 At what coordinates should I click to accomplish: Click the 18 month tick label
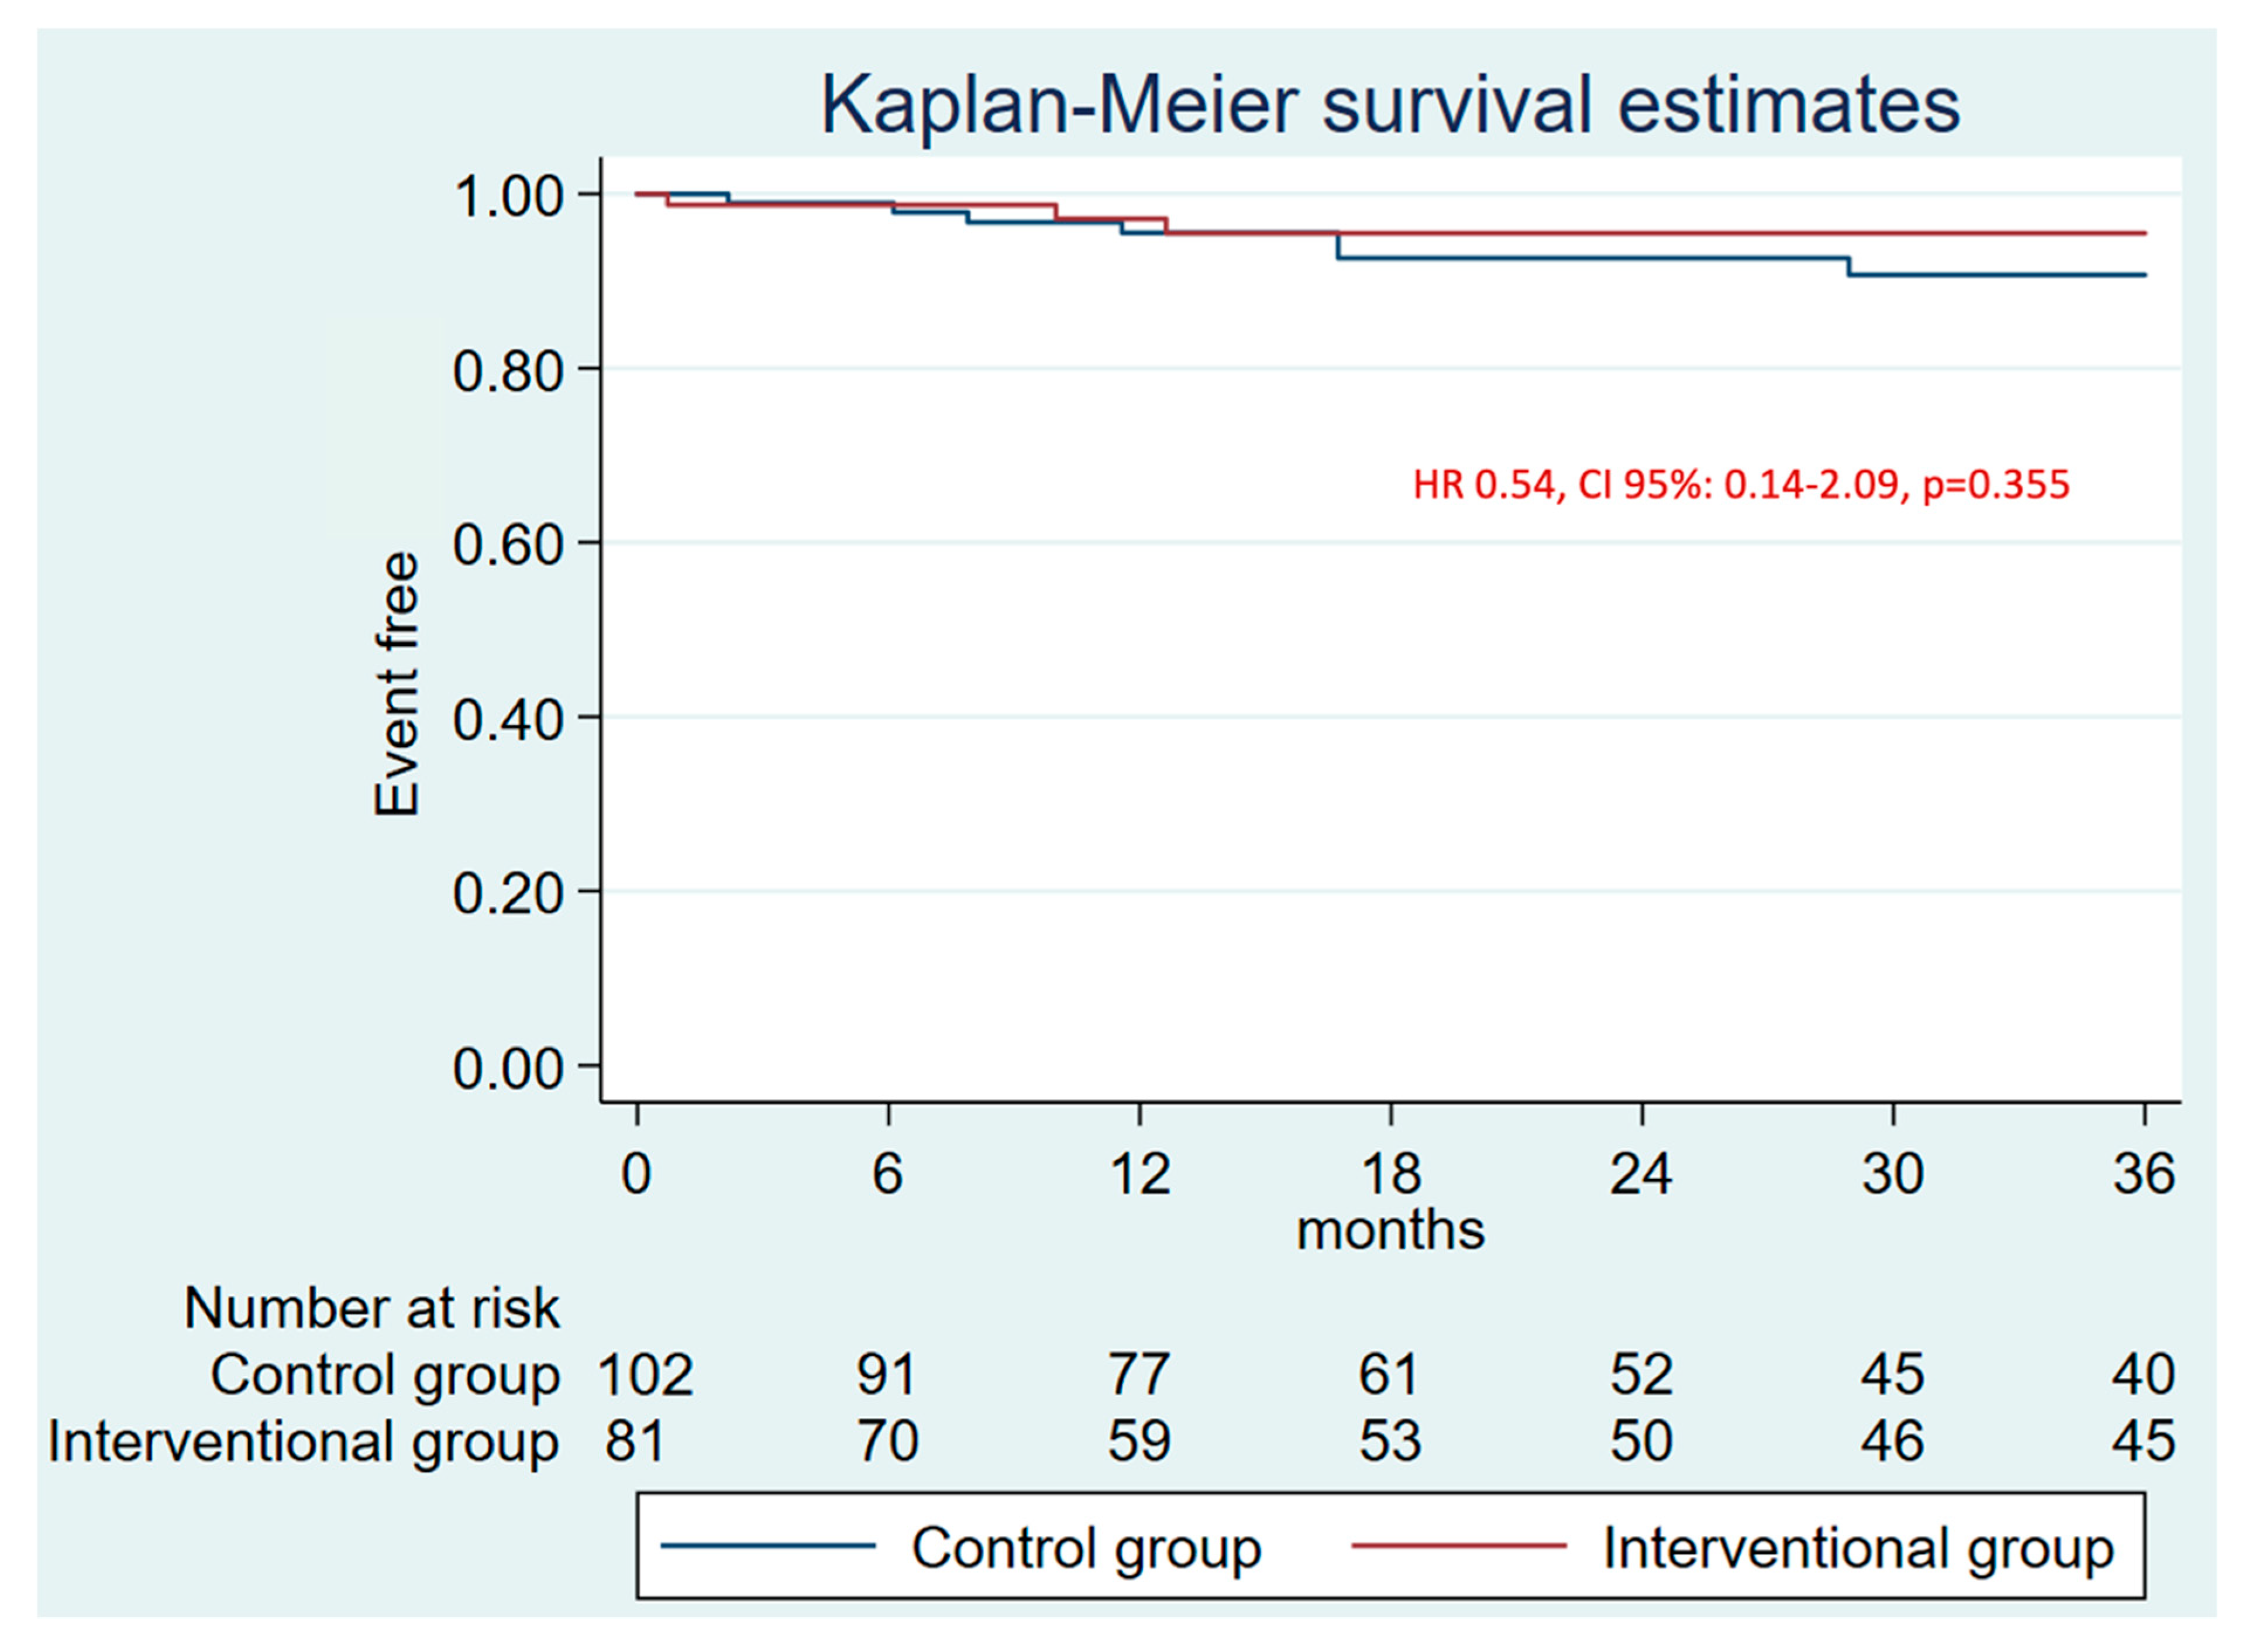1390,1173
